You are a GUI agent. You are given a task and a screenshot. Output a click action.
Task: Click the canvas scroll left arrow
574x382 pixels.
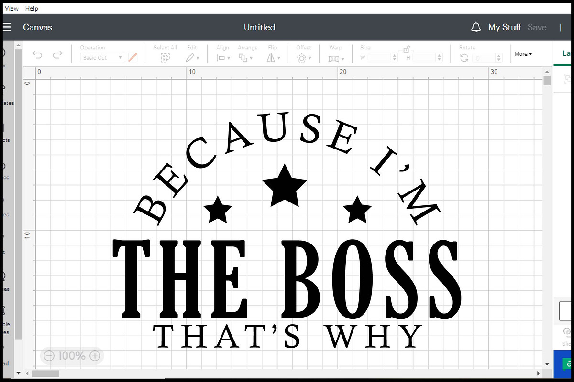[27, 373]
